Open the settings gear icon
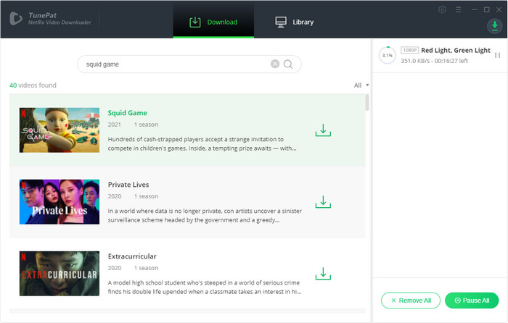Image resolution: width=508 pixels, height=323 pixels. coord(442,9)
